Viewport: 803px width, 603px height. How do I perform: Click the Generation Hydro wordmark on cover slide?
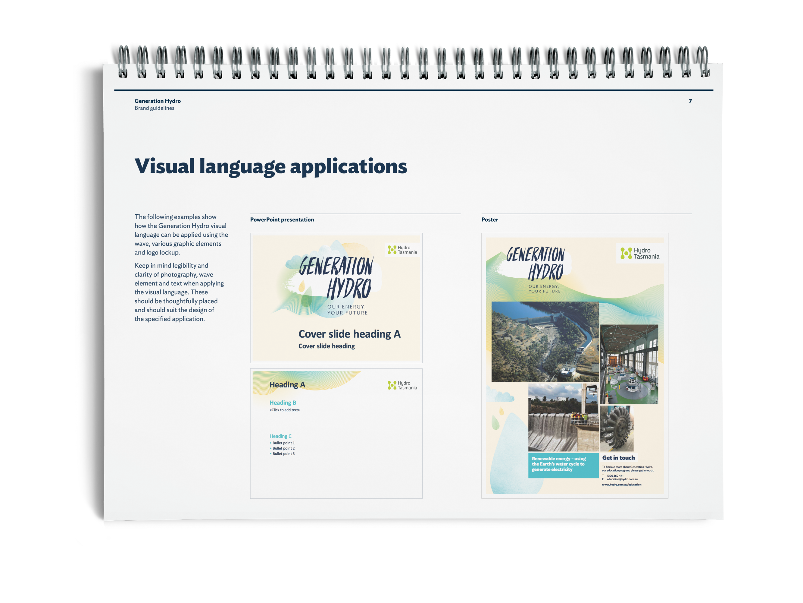click(336, 278)
